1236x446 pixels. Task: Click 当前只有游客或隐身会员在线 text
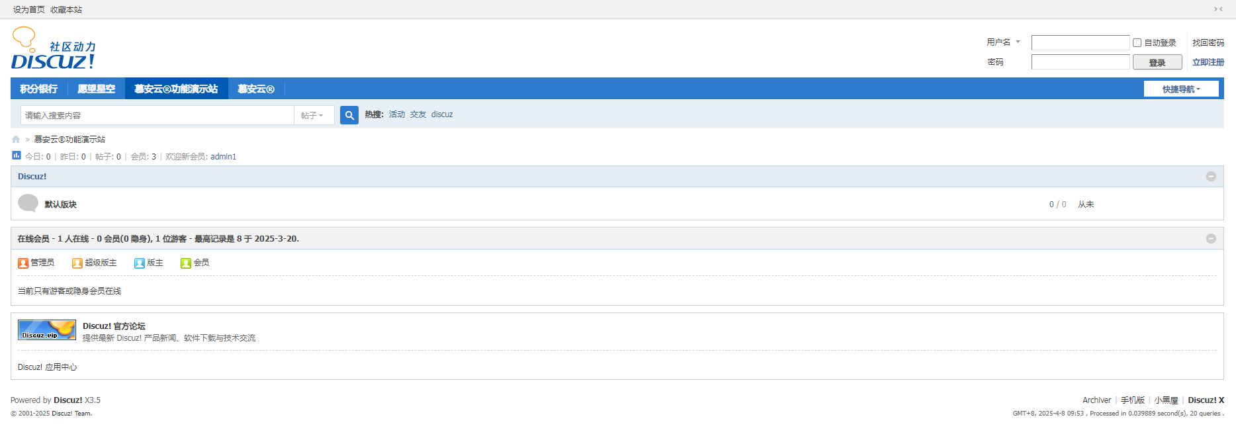point(69,291)
